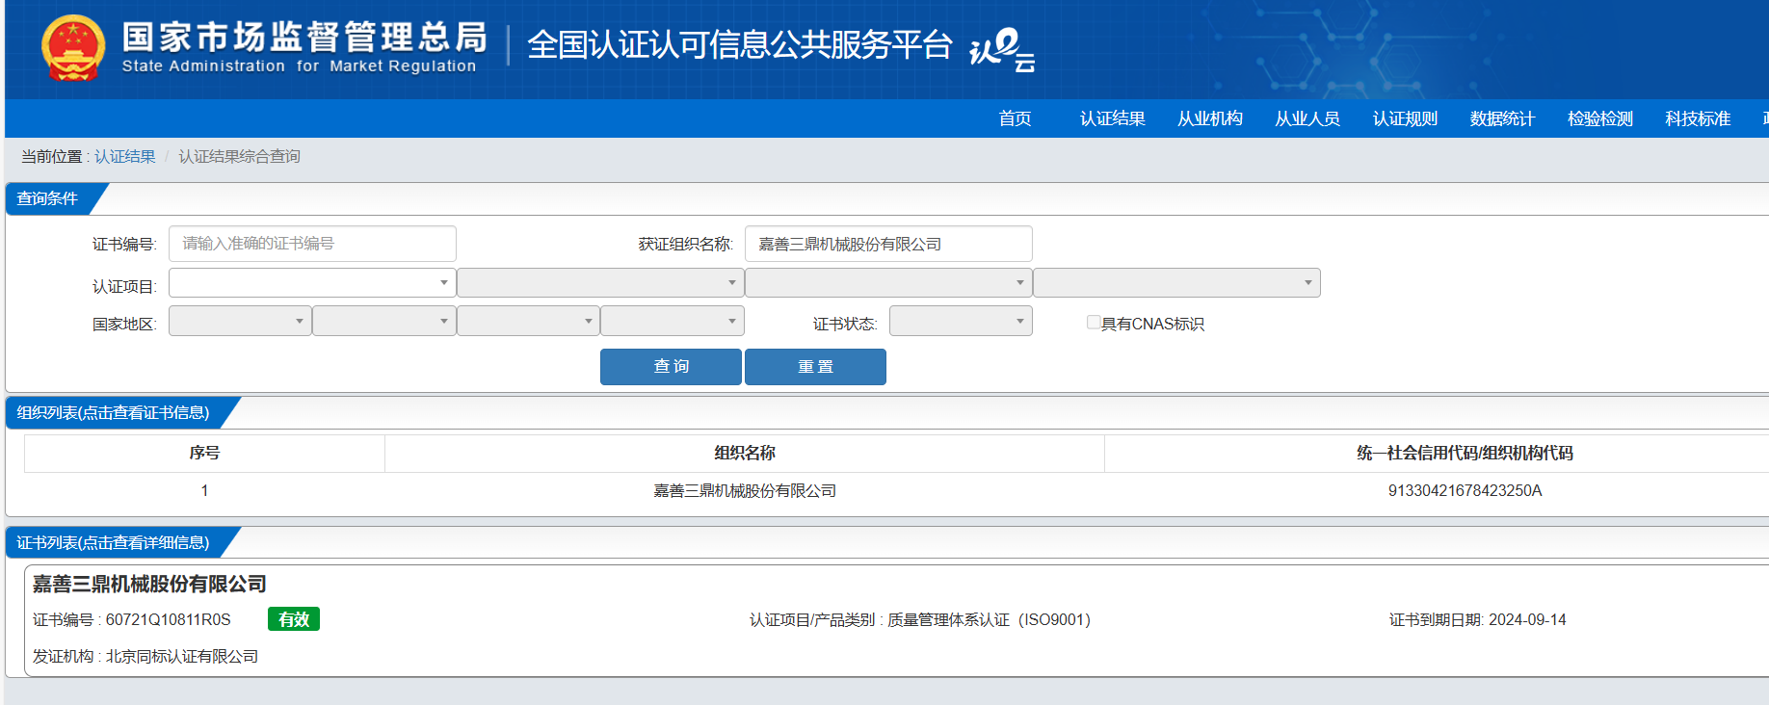Focus the 证书编号 input field
Viewport: 1769px width, 705px height.
[312, 244]
